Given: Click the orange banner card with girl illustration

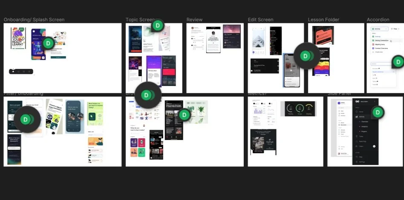Looking at the screenshot, I should (95, 141).
